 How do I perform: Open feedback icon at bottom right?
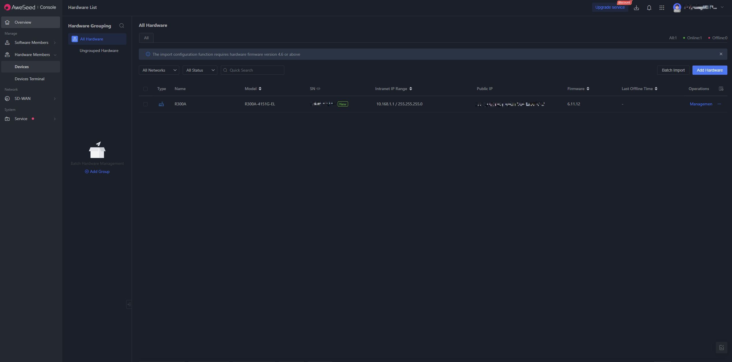722,348
